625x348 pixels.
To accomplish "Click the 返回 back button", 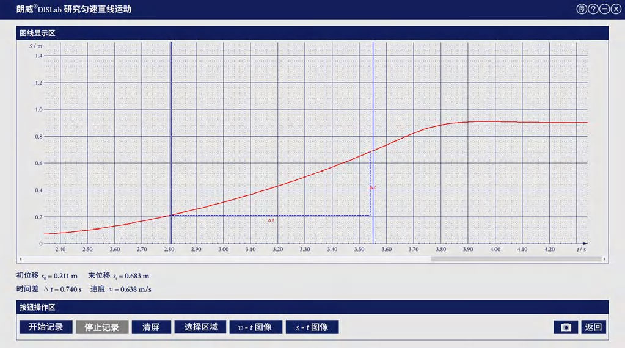I will tap(593, 327).
